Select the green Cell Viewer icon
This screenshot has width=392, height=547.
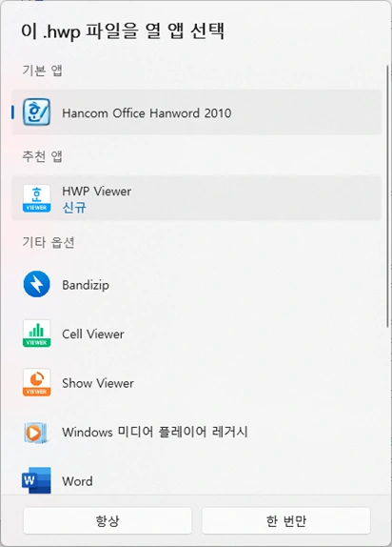pos(36,334)
